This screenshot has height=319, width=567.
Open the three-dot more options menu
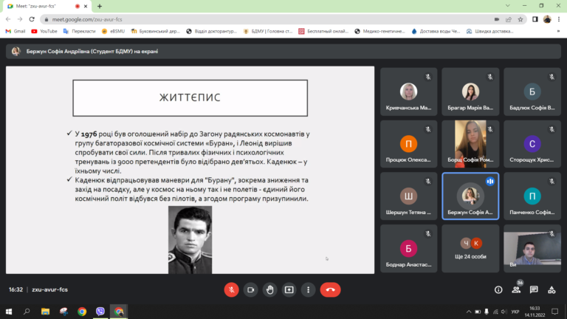coord(308,289)
